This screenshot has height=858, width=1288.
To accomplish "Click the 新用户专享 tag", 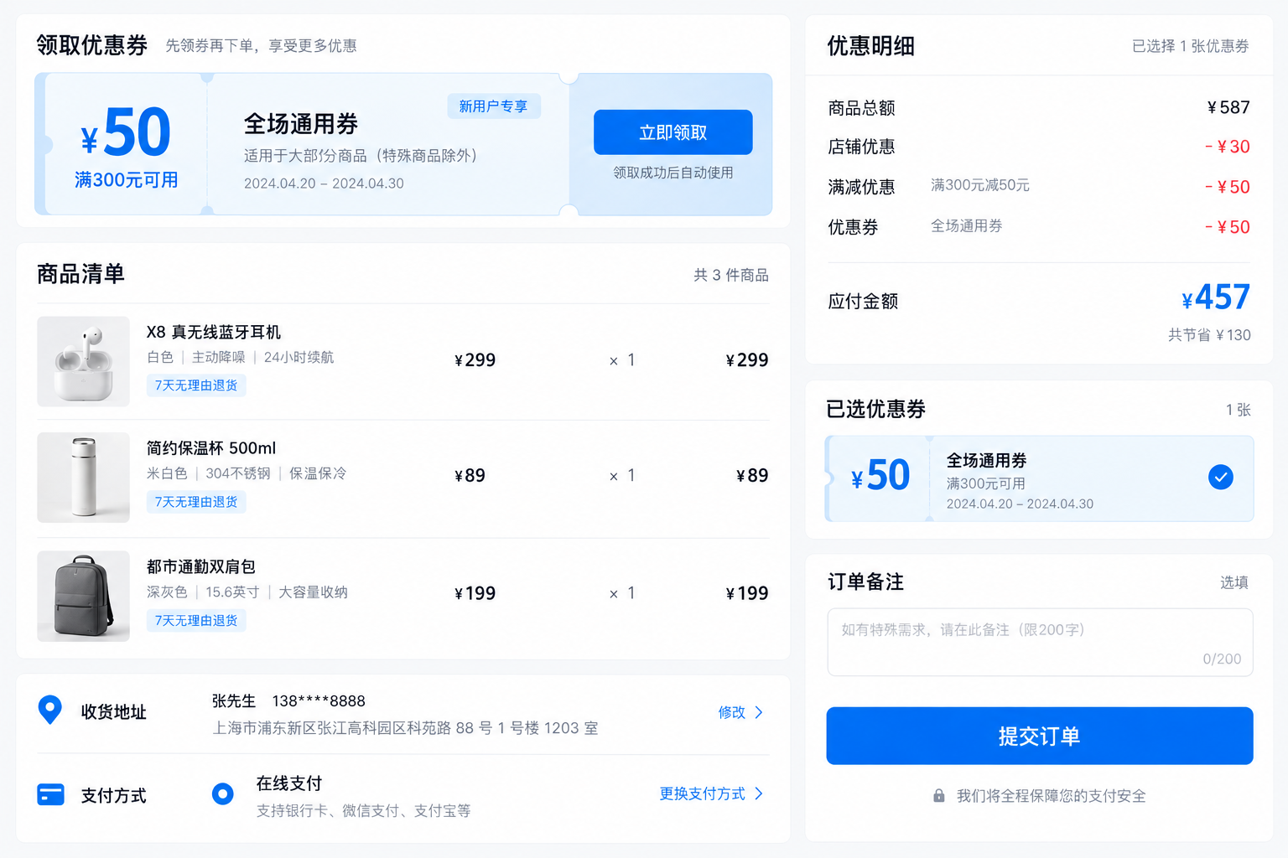I will point(494,106).
